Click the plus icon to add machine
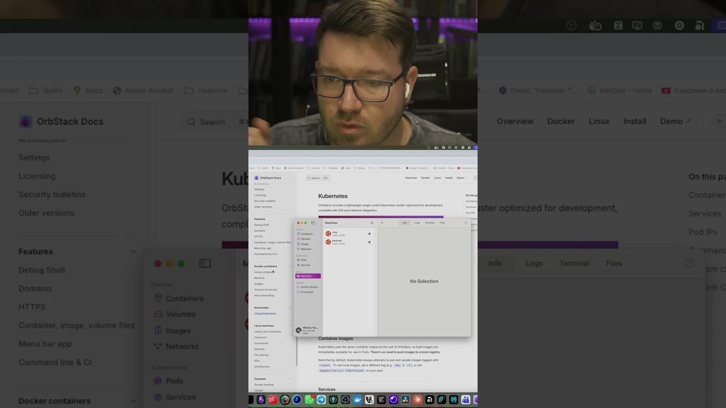This screenshot has width=726, height=408. pos(382,223)
